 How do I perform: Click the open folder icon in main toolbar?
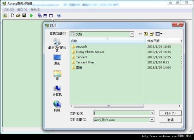click(x=18, y=15)
